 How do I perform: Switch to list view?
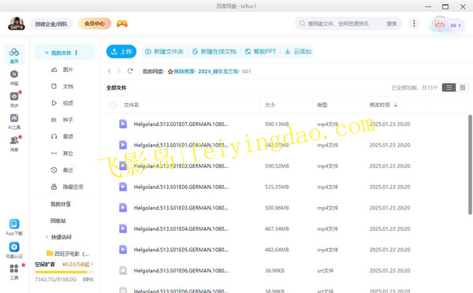pos(449,87)
